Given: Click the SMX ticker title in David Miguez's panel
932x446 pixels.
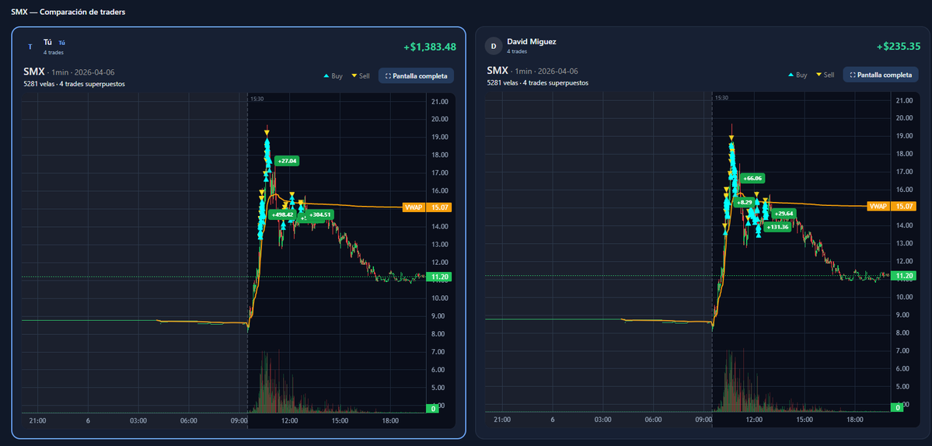Looking at the screenshot, I should point(497,71).
